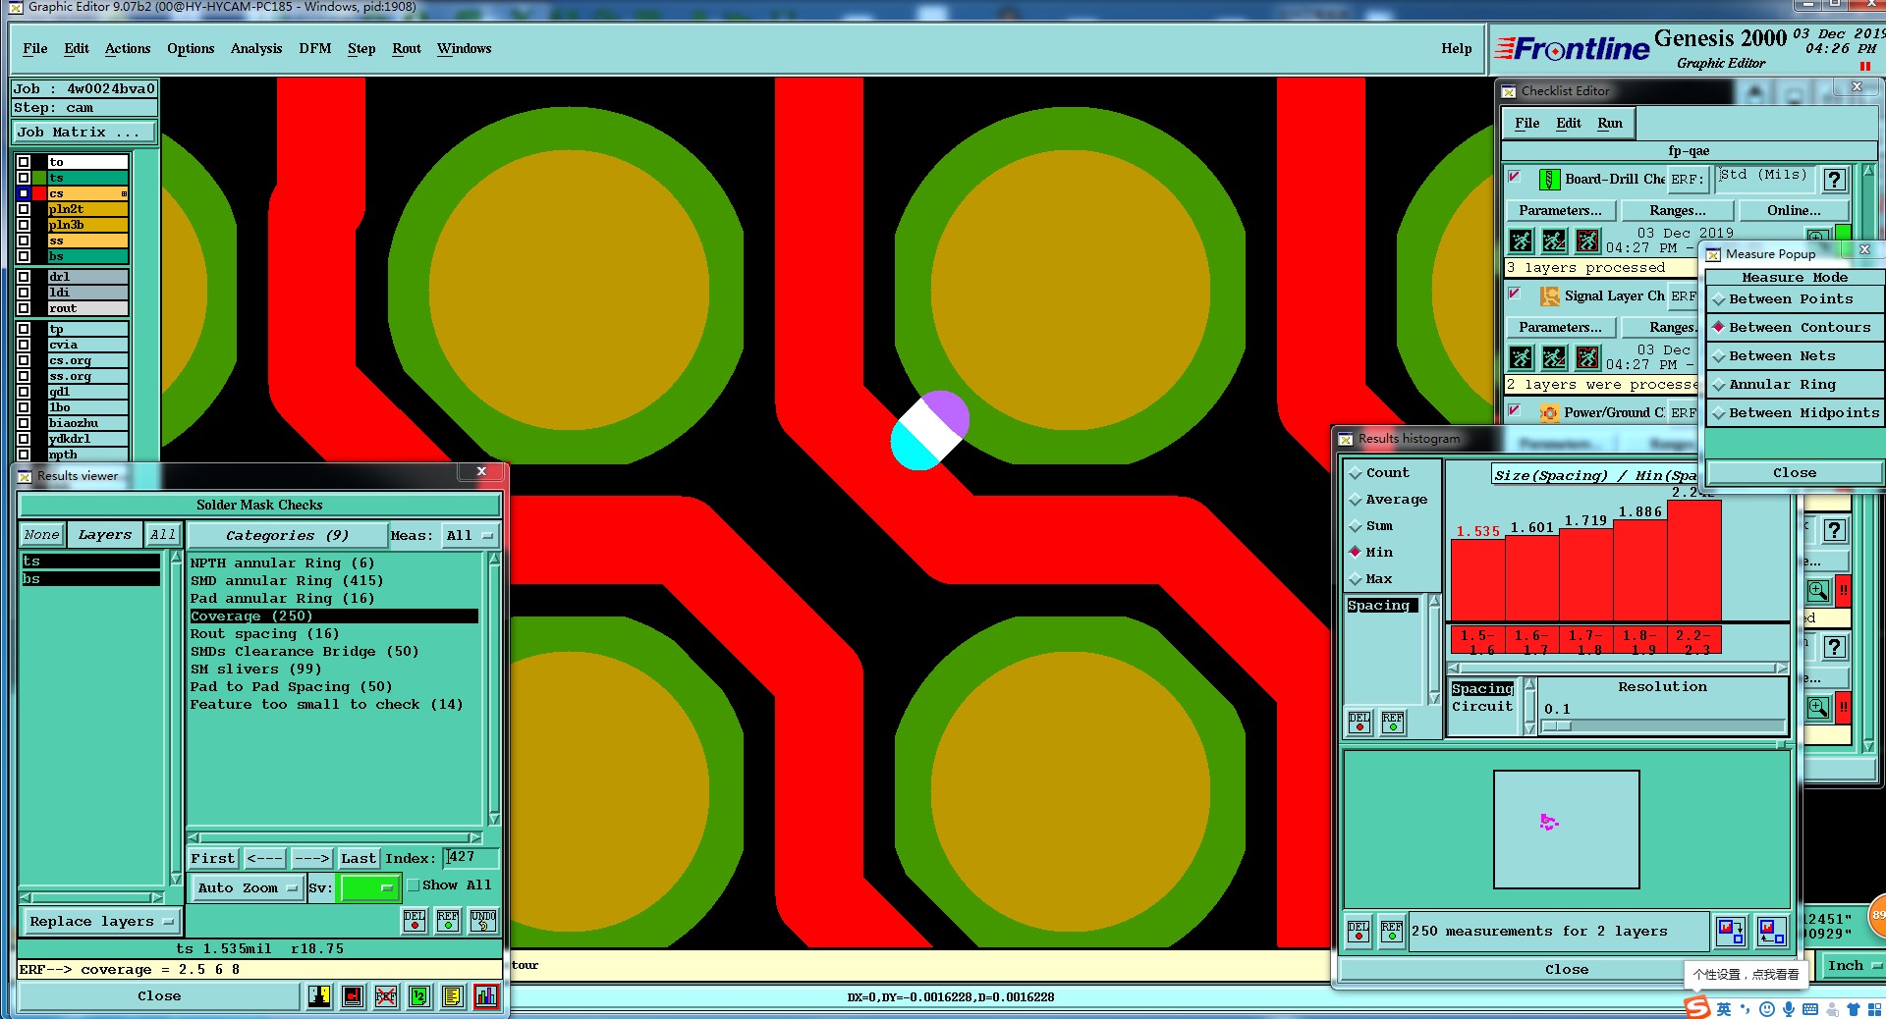This screenshot has height=1019, width=1886.
Task: Go to next result with ---> button
Action: (312, 859)
